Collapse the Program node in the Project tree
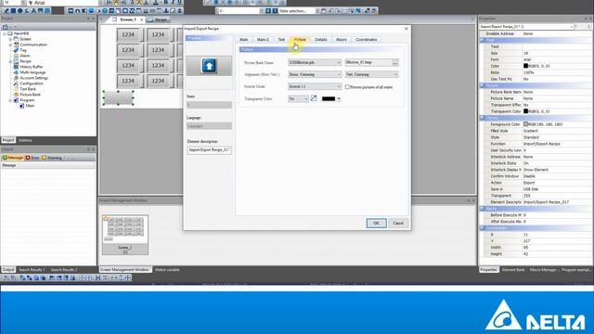 [x=10, y=100]
